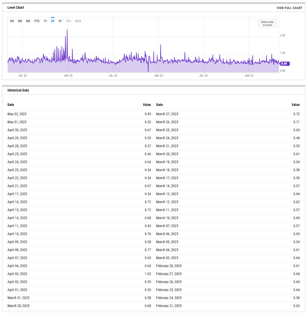Switch chart to 5Y range
Image resolution: width=307 pixels, height=314 pixels.
pos(60,21)
